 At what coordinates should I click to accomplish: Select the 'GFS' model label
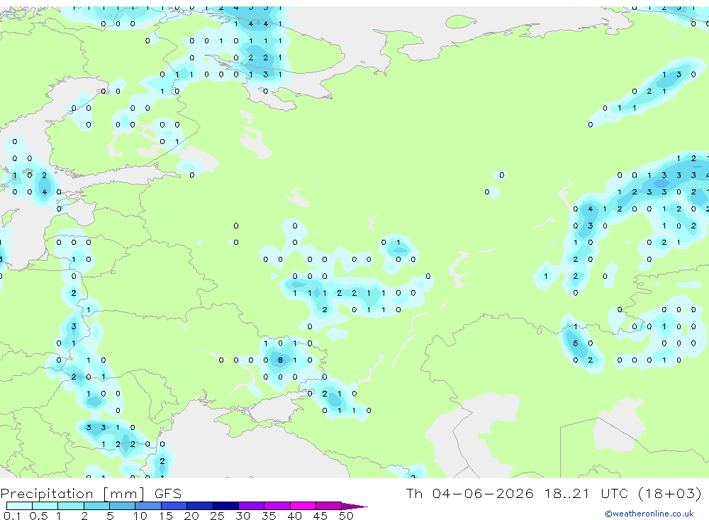pos(168,493)
